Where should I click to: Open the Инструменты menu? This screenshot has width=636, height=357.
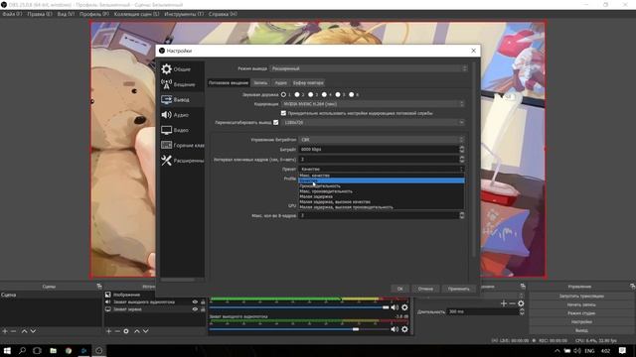[184, 14]
